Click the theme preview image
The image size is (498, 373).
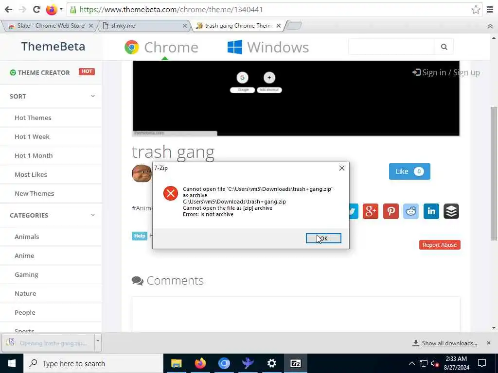pos(296,98)
